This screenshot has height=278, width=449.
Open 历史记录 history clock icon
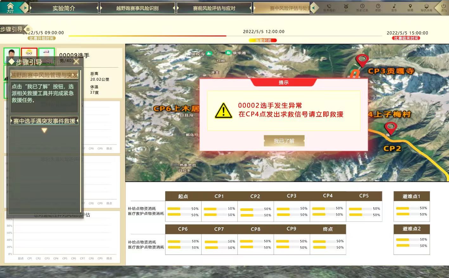(362, 7)
